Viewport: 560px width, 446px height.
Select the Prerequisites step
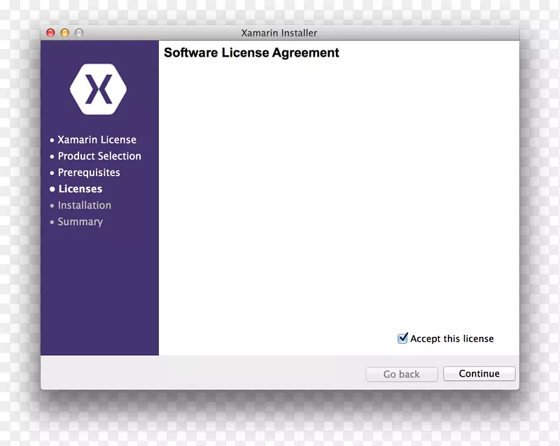(x=89, y=173)
